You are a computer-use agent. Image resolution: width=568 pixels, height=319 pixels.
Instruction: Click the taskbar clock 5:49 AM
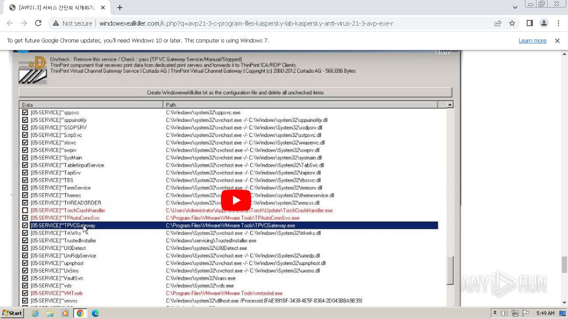tap(545, 313)
